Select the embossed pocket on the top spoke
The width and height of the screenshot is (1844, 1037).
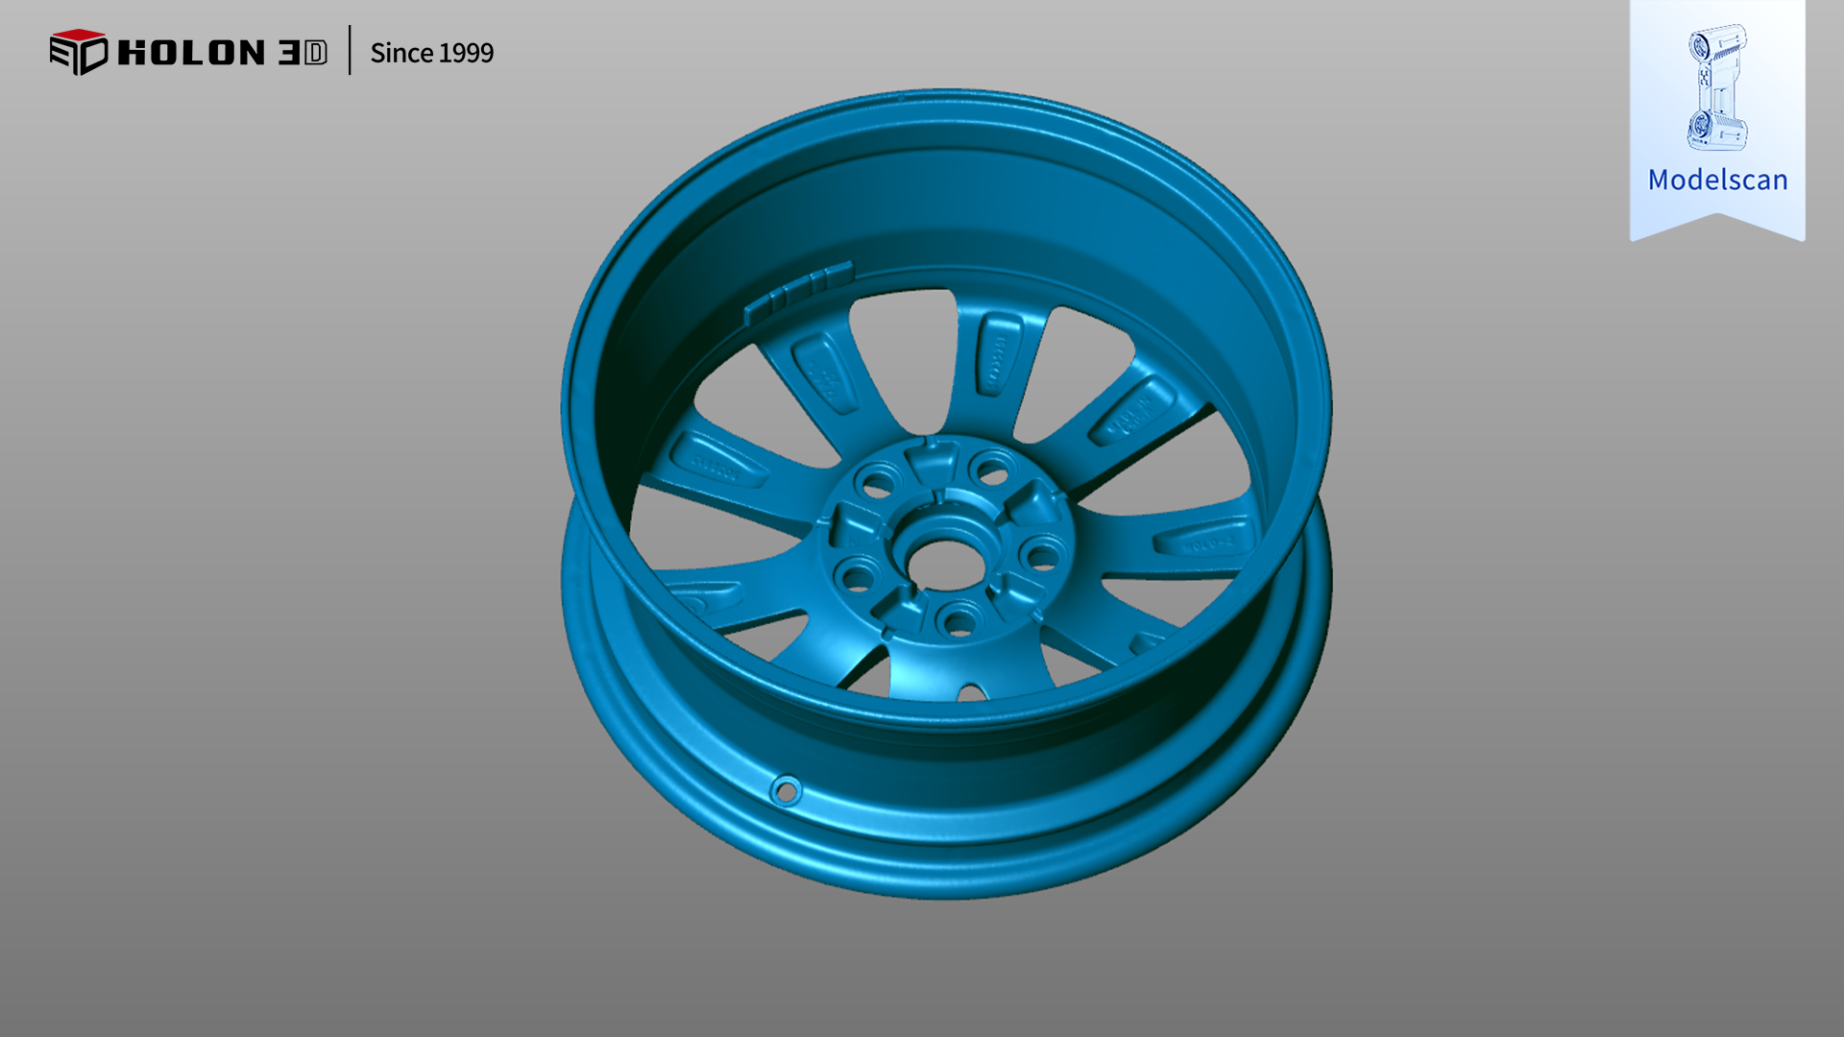999,353
